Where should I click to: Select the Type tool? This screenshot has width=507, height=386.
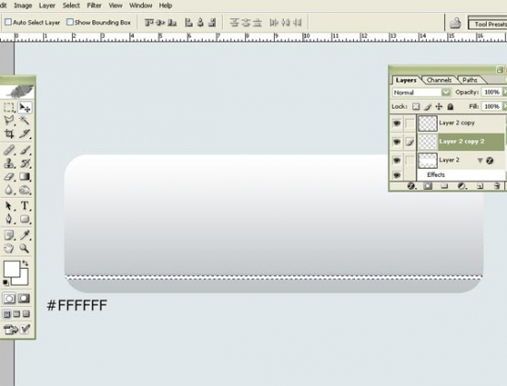25,205
